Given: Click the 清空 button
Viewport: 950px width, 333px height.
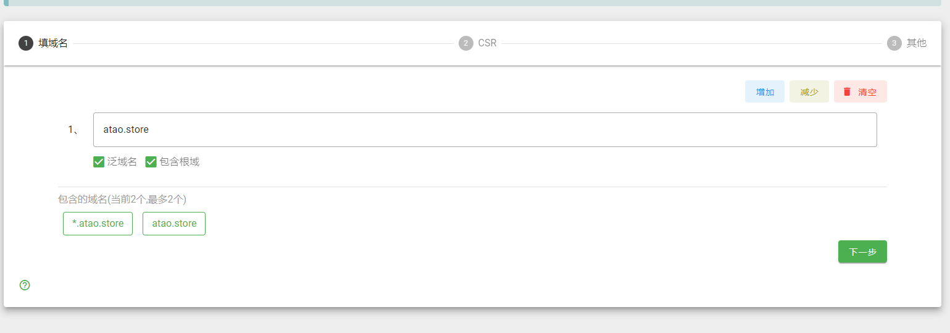Looking at the screenshot, I should pyautogui.click(x=860, y=91).
